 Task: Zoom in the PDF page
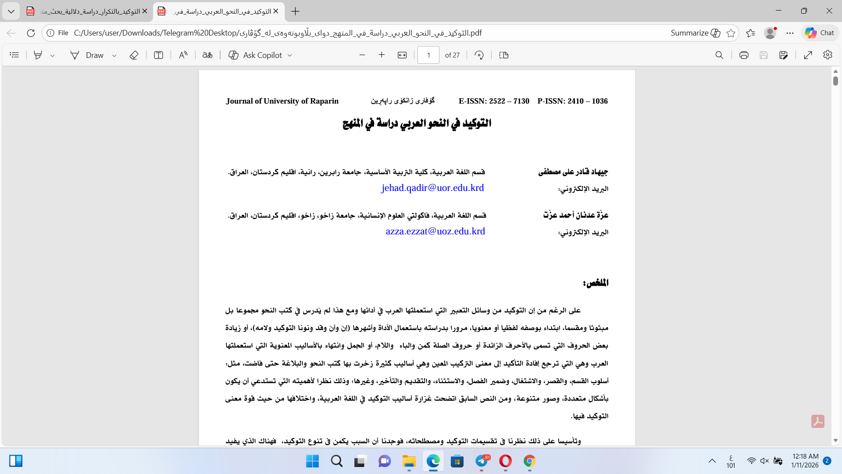[x=382, y=55]
